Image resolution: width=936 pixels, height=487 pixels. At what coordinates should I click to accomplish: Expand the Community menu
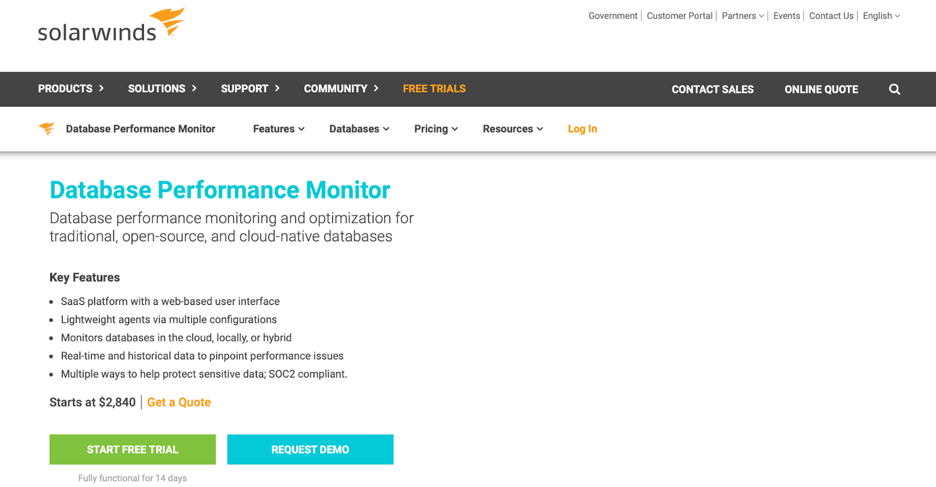(x=341, y=89)
